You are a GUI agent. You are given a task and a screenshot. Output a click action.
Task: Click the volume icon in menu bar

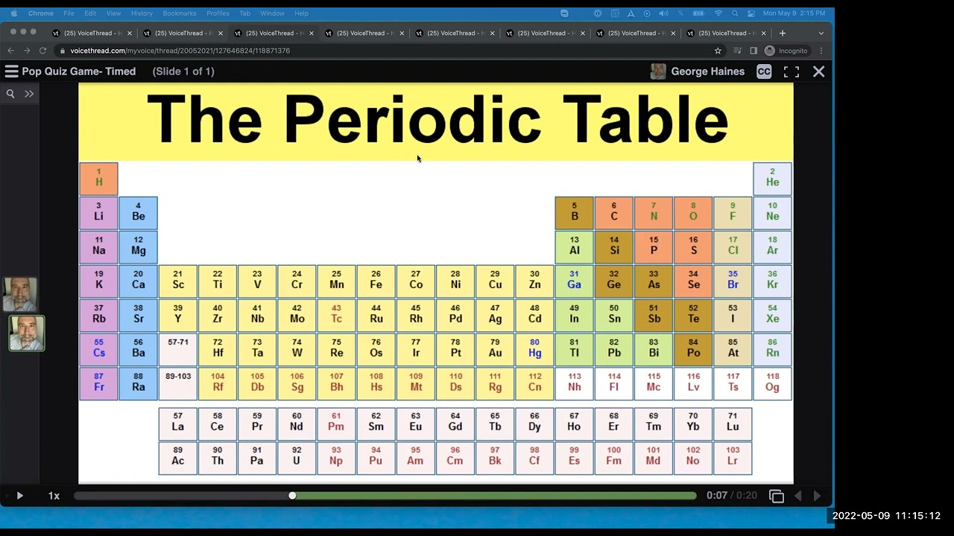tap(663, 13)
